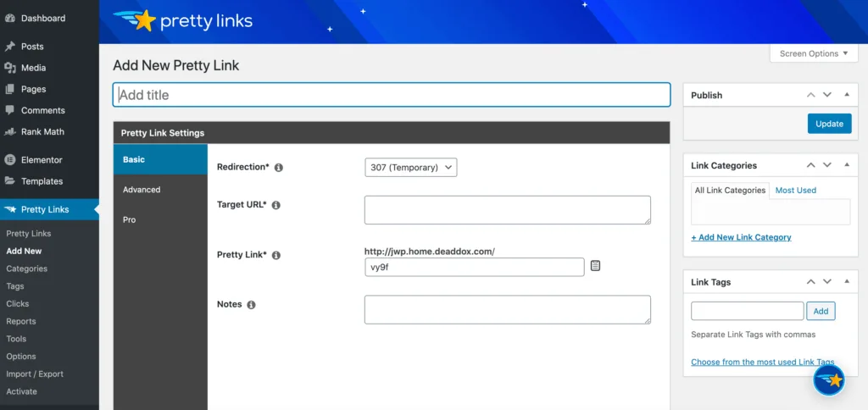Image resolution: width=868 pixels, height=410 pixels.
Task: Open the Redirection type dropdown
Action: click(411, 168)
